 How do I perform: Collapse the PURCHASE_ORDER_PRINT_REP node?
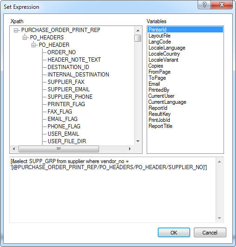pos(16,30)
